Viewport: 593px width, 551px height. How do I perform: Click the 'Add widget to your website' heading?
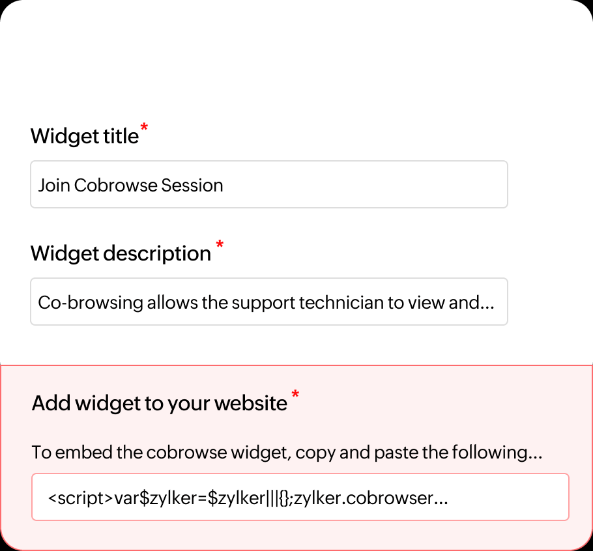pos(158,403)
